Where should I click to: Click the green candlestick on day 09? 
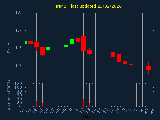(x=66, y=46)
